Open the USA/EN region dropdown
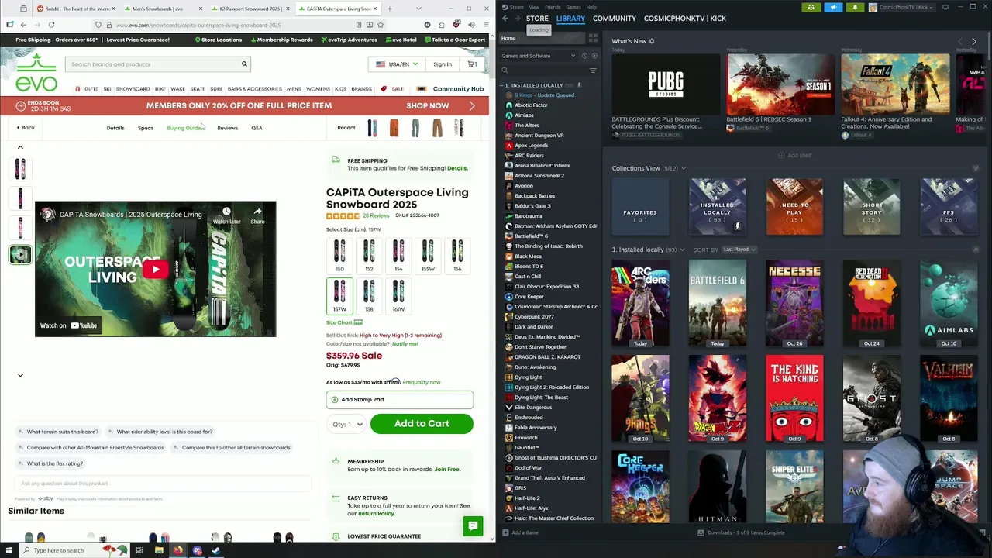 tap(397, 64)
